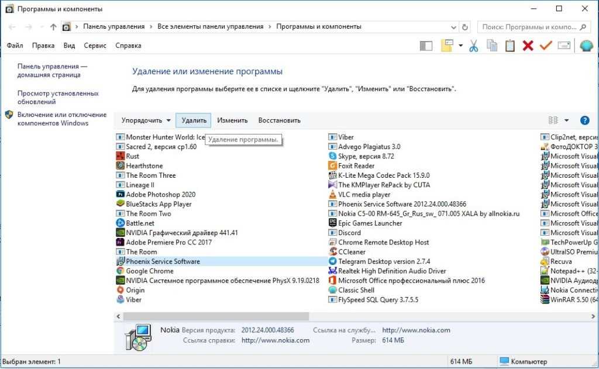Open the Вид menu
The width and height of the screenshot is (599, 369).
click(x=69, y=46)
